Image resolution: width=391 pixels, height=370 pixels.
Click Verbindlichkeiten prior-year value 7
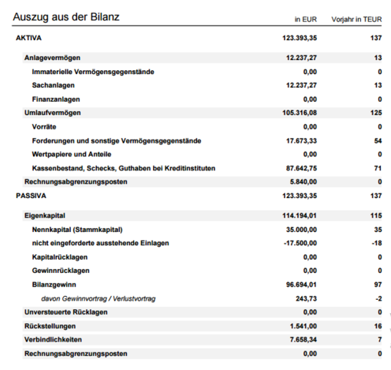(x=380, y=340)
